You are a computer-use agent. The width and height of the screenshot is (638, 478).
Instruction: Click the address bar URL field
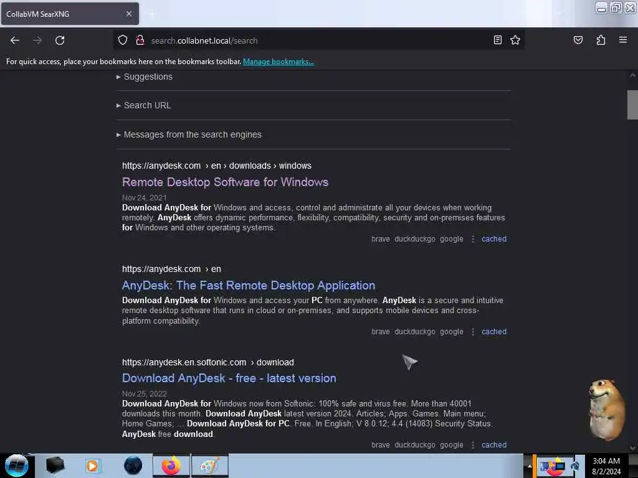coord(317,40)
